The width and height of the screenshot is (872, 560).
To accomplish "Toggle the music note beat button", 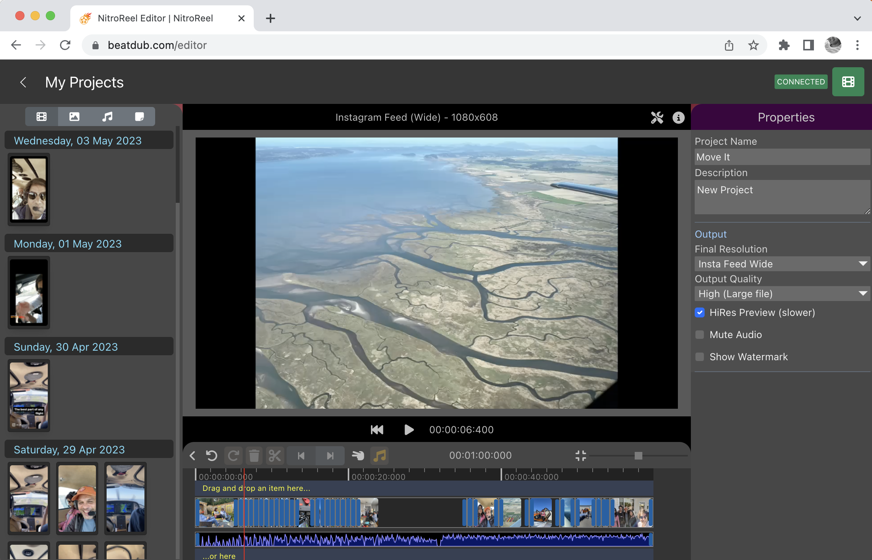I will [x=379, y=456].
